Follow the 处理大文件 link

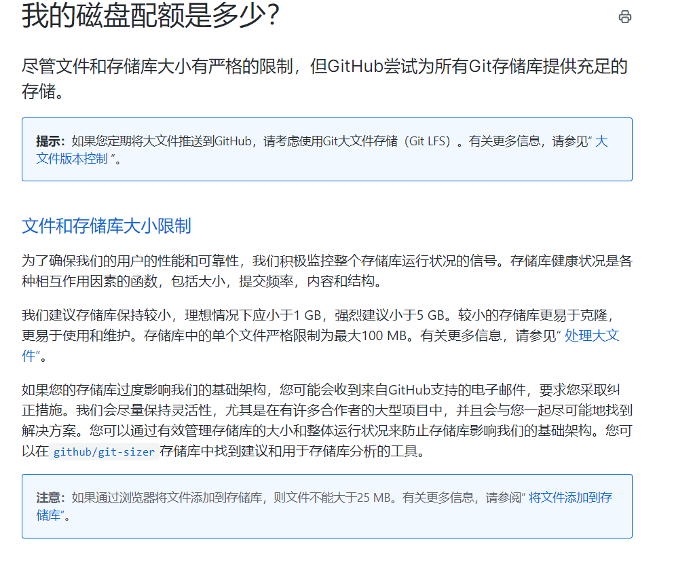592,335
